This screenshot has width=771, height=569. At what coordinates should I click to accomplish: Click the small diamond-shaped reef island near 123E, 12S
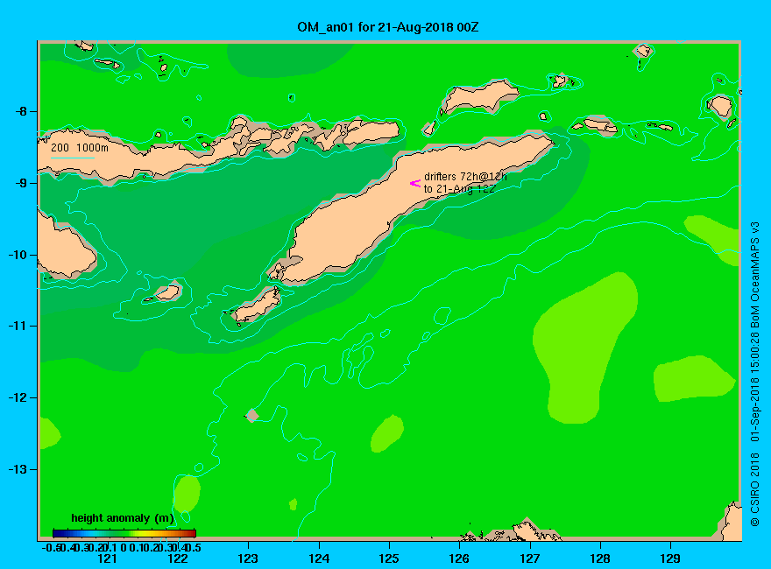252,416
